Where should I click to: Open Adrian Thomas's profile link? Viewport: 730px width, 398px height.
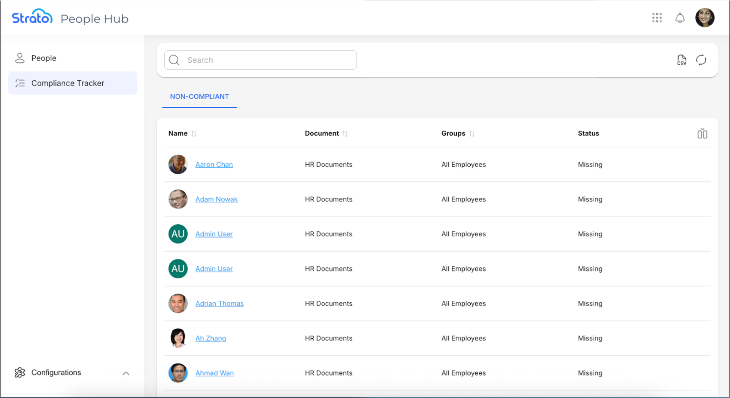point(219,303)
